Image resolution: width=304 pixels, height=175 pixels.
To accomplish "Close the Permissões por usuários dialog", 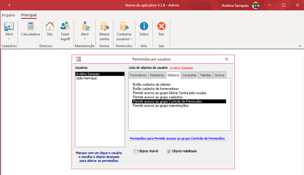I will [x=226, y=59].
